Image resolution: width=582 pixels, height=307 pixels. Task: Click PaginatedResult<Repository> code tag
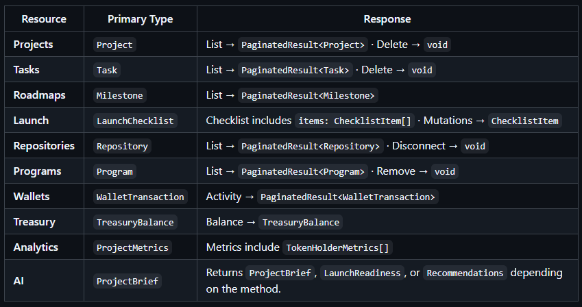point(311,146)
